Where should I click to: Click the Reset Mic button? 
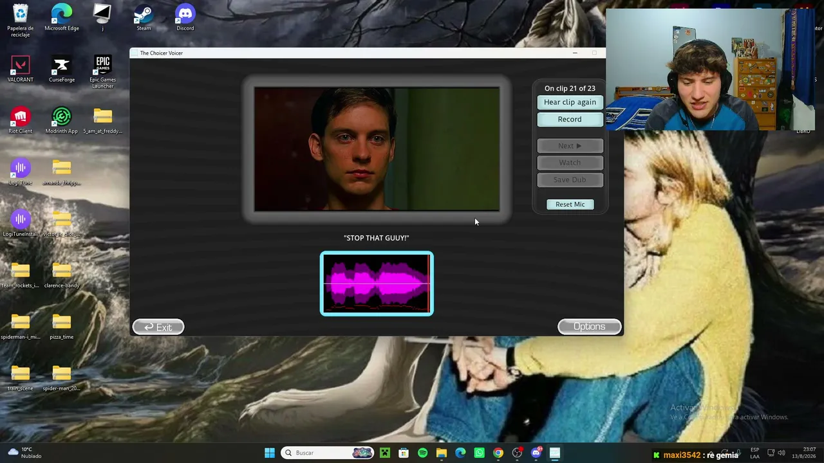coord(570,204)
